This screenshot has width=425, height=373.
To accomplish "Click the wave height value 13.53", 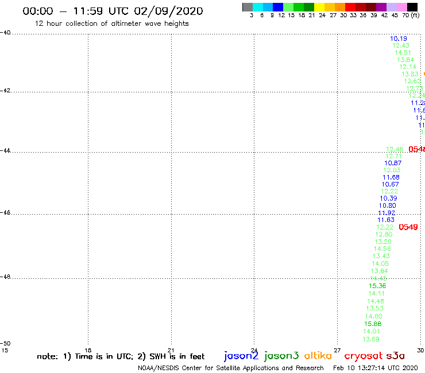I will tap(375, 309).
